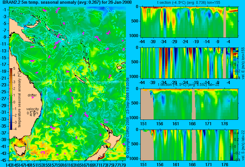
Task: Click the '0.4' tick on the southward velocity color bar
Action: pos(236,133)
